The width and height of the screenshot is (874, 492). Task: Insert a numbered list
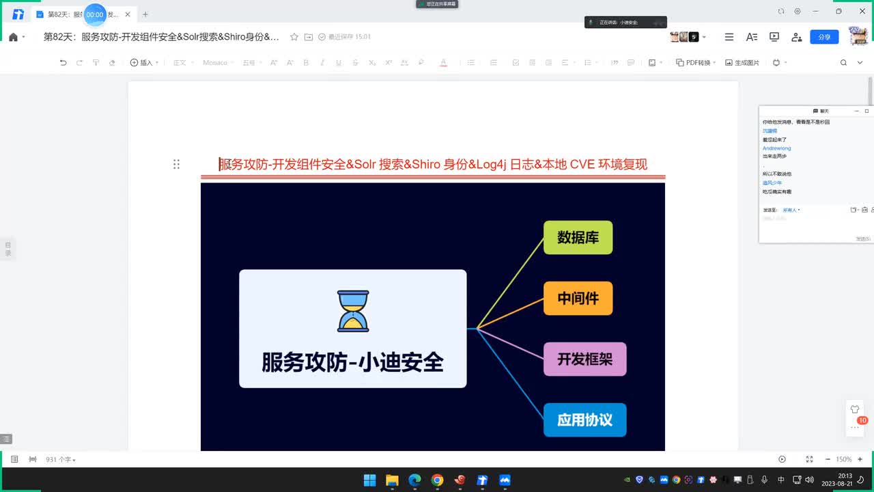point(494,62)
